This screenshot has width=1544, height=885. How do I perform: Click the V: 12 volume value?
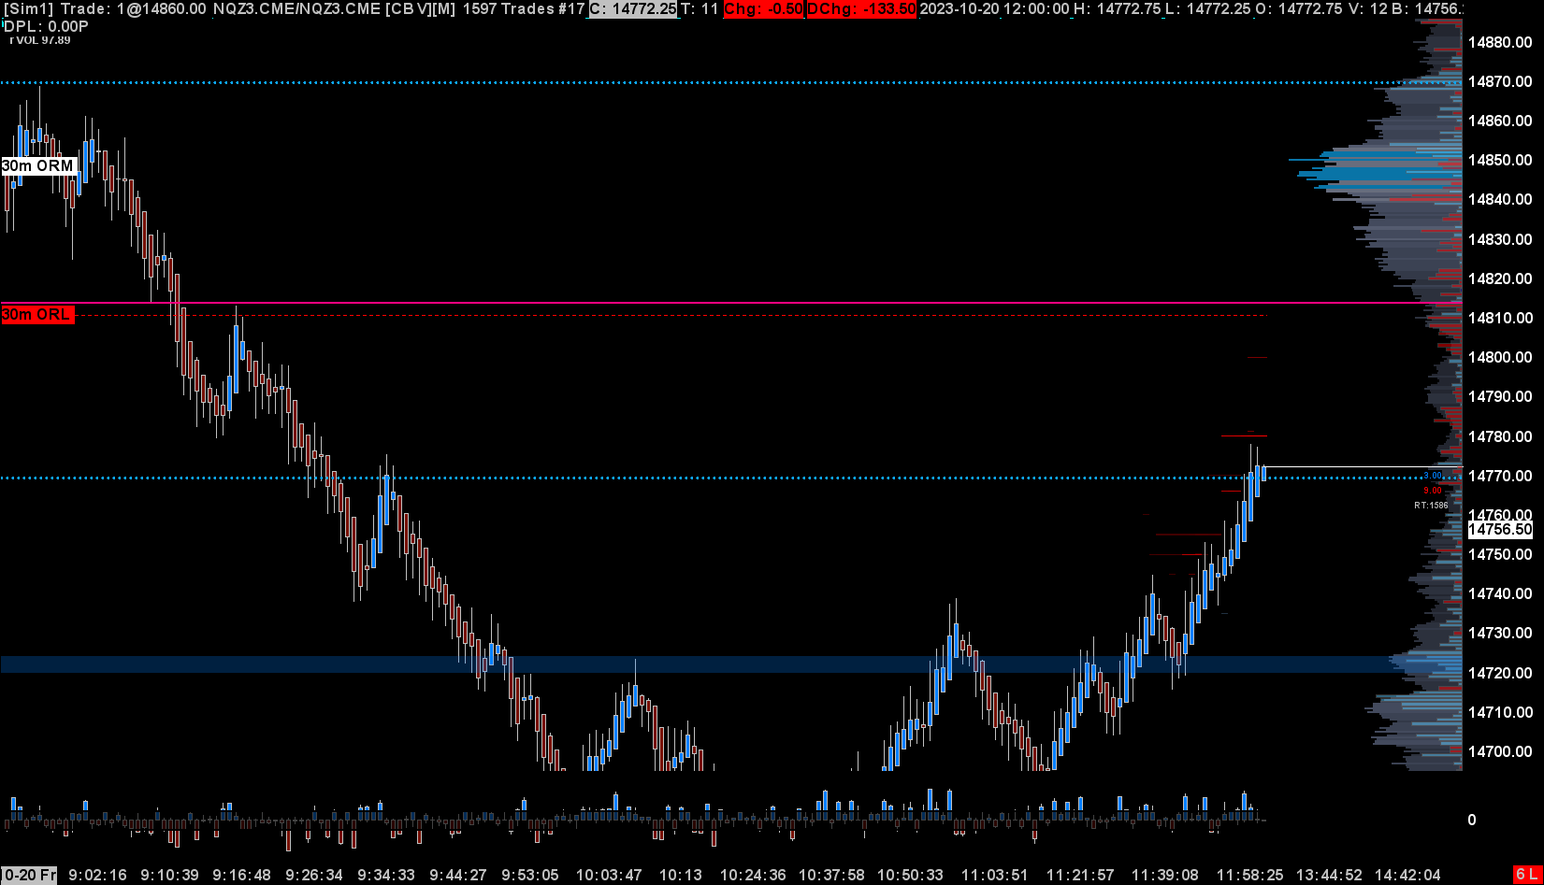pyautogui.click(x=1369, y=9)
